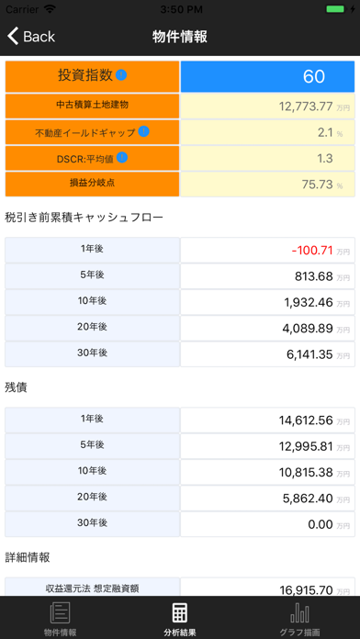360x639 pixels.
Task: Tap the Wi-Fi icon in status bar
Action: (x=51, y=9)
